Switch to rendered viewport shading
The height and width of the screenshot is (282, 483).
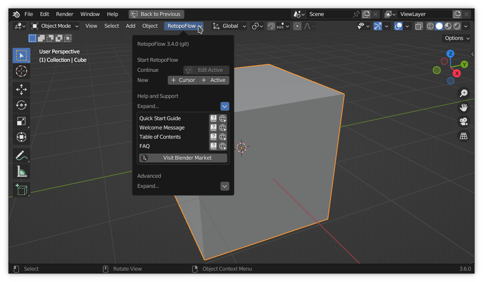pyautogui.click(x=457, y=26)
